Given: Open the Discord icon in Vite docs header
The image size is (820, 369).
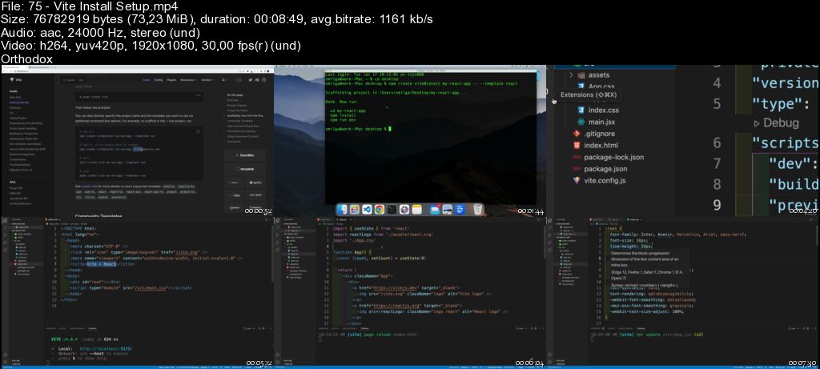Looking at the screenshot, I should click(x=257, y=80).
